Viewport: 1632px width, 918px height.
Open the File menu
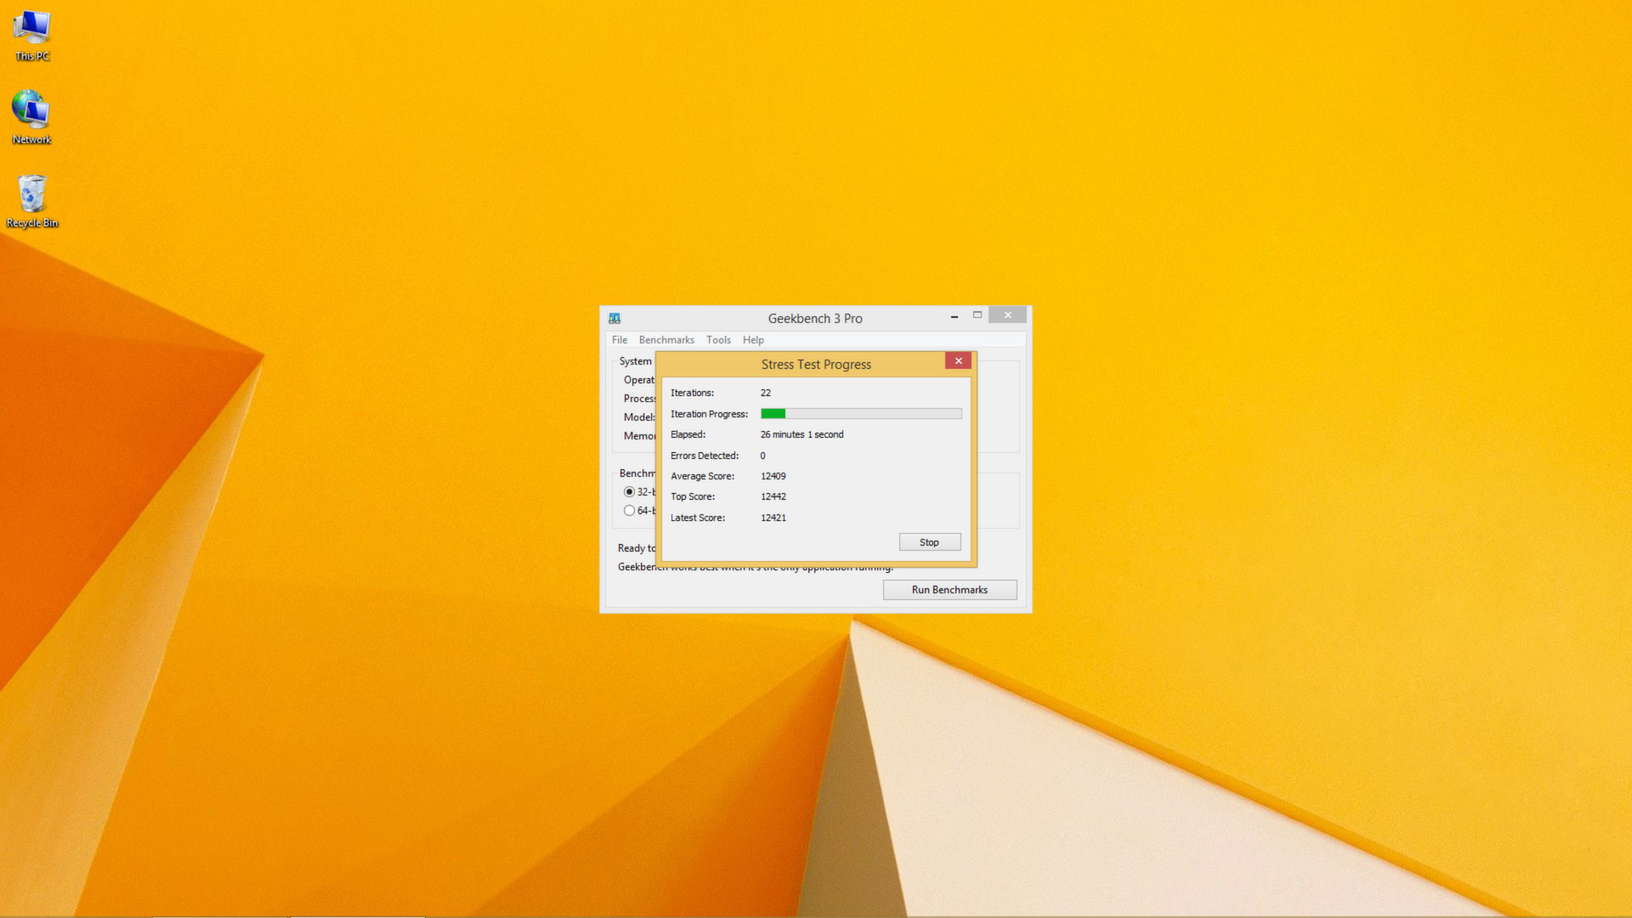click(619, 339)
